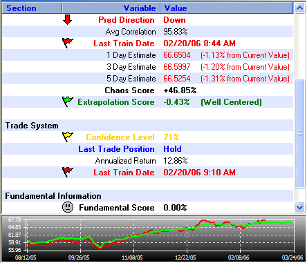307x263 pixels.
Task: Select the Hold trade position value
Action: tap(172, 149)
